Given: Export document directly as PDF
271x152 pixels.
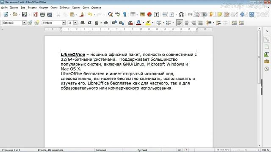Looking at the screenshot, I should pos(36,14).
